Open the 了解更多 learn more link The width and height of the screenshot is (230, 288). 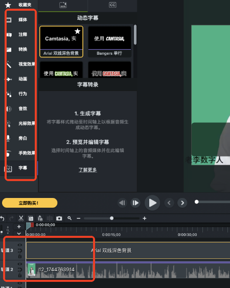pyautogui.click(x=88, y=170)
